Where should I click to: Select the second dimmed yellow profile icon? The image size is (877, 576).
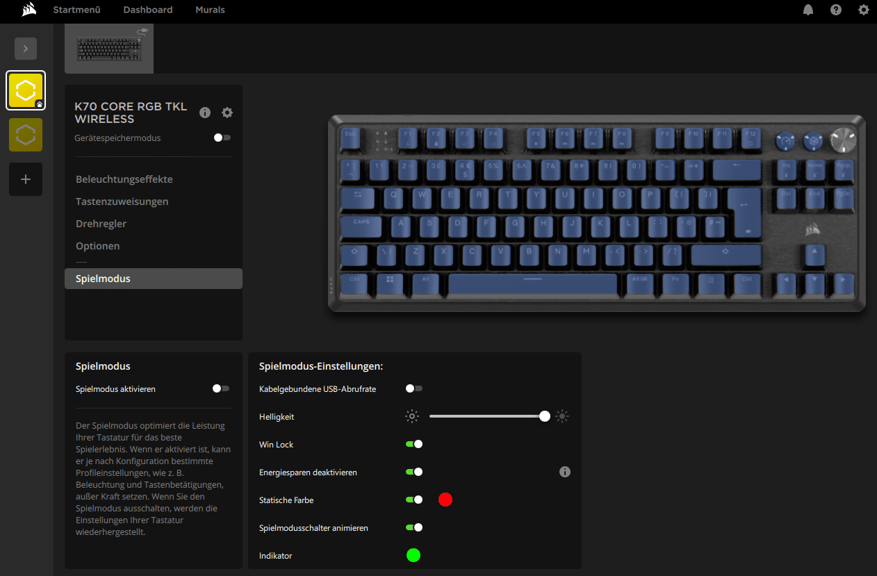26,135
